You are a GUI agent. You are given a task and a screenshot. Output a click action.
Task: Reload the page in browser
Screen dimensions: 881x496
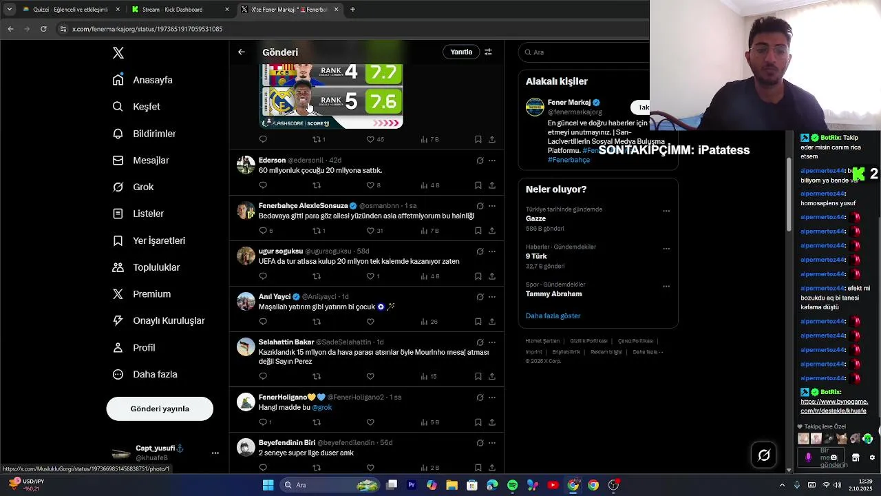[x=43, y=29]
